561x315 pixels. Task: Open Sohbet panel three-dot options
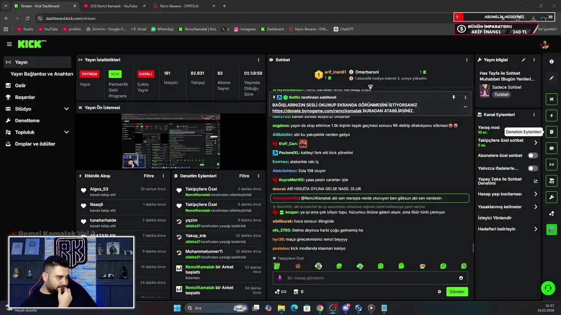click(466, 60)
